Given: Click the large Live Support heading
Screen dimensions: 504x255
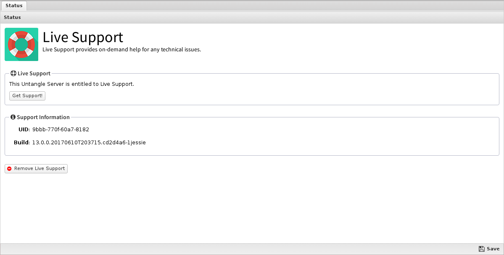Looking at the screenshot, I should (x=83, y=37).
